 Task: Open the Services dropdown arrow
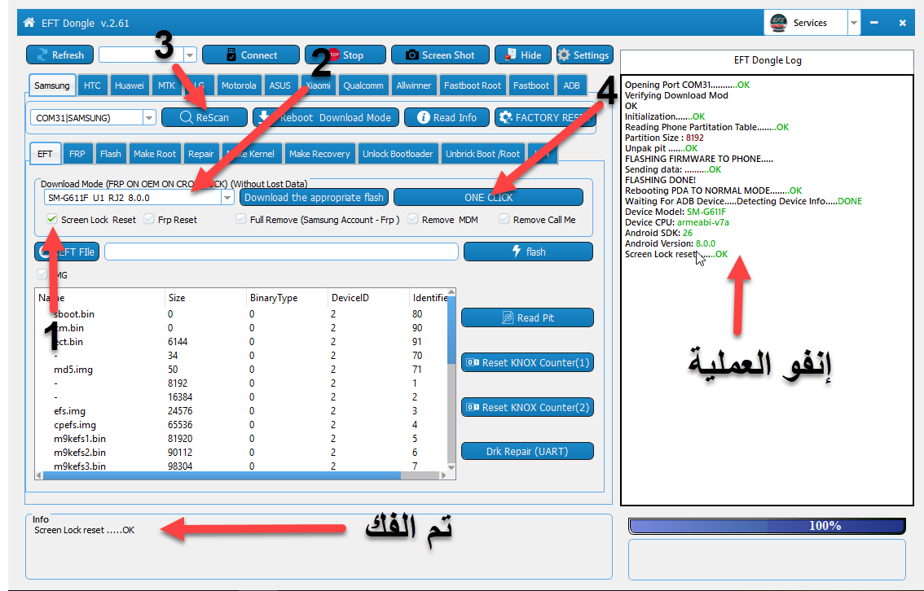[854, 23]
